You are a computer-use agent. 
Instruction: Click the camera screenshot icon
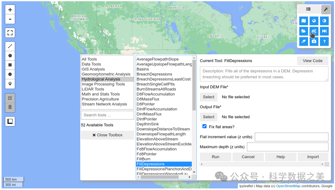[x=314, y=41]
